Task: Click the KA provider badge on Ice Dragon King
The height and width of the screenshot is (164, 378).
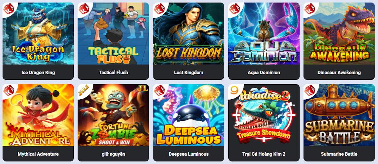Action: (x=9, y=9)
